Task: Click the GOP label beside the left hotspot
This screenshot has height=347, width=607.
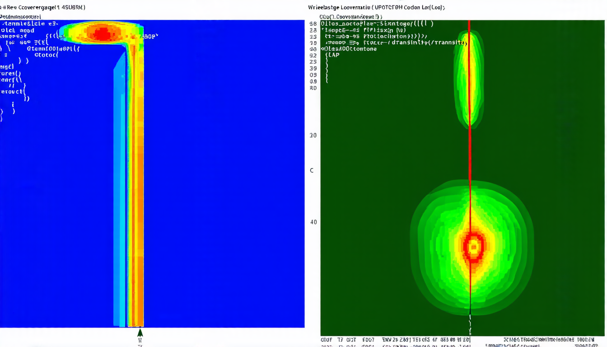Action: click(151, 36)
